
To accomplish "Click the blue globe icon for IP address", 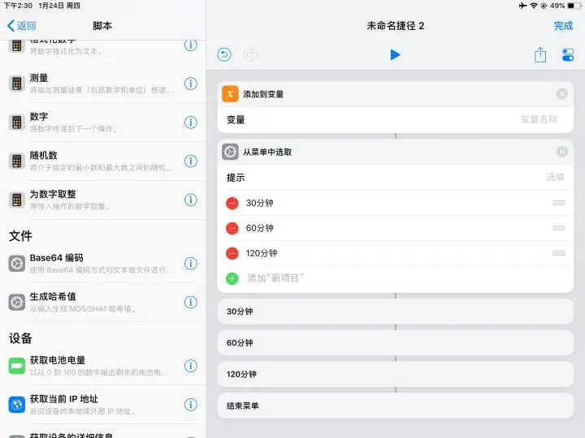I will tap(17, 405).
